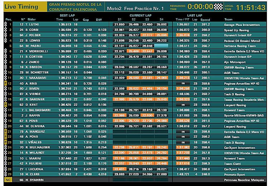Viewport: 268px width, 186px height.
Task: Click the checkered flag icon for S. CORTESE
Action: pyautogui.click(x=5, y=57)
